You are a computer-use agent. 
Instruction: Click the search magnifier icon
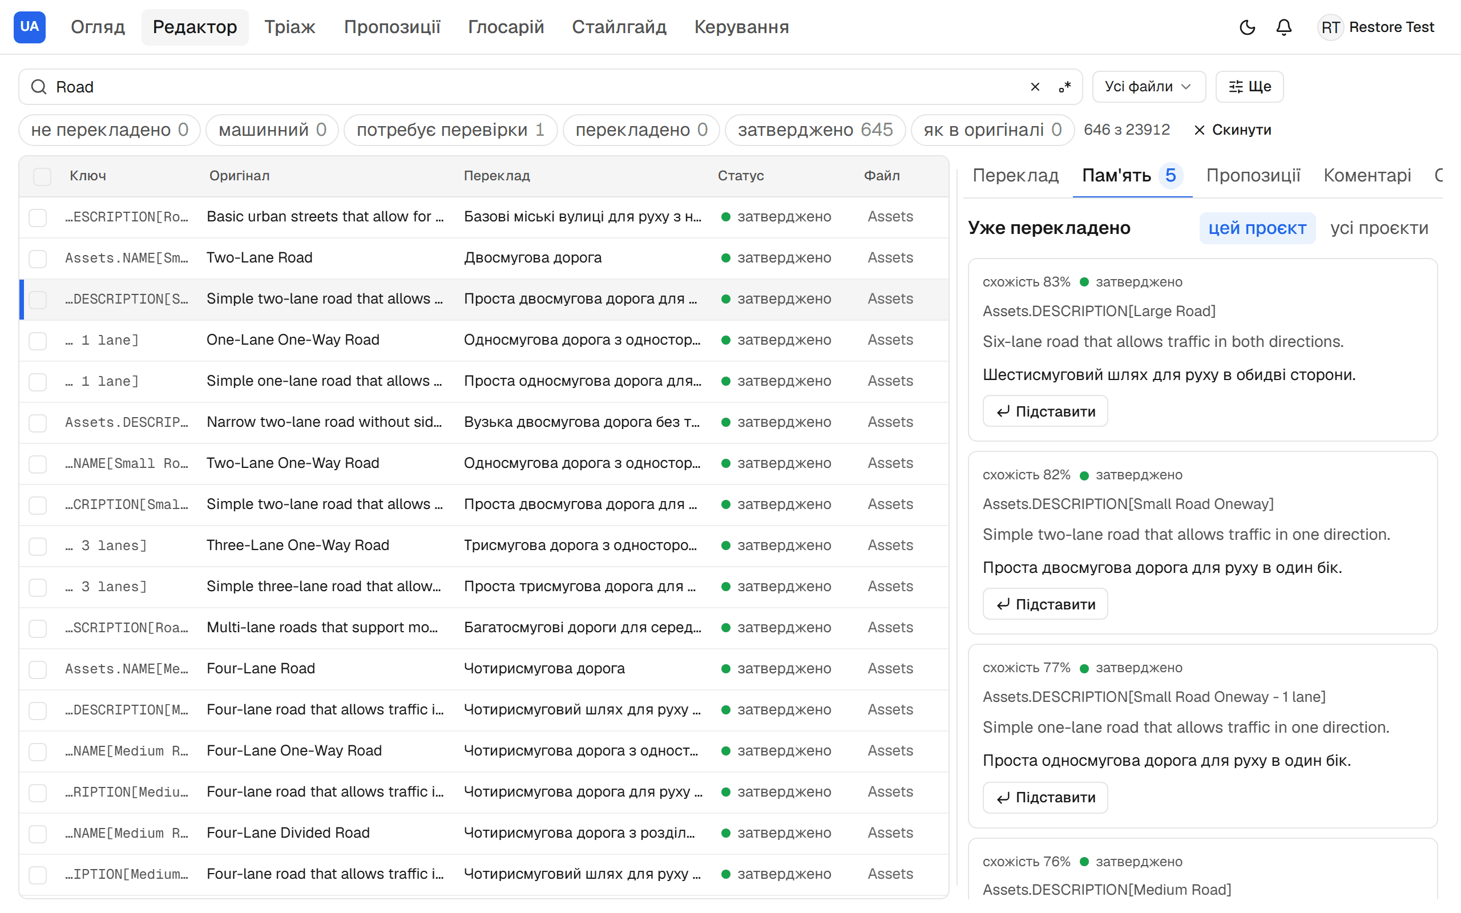[x=39, y=87]
